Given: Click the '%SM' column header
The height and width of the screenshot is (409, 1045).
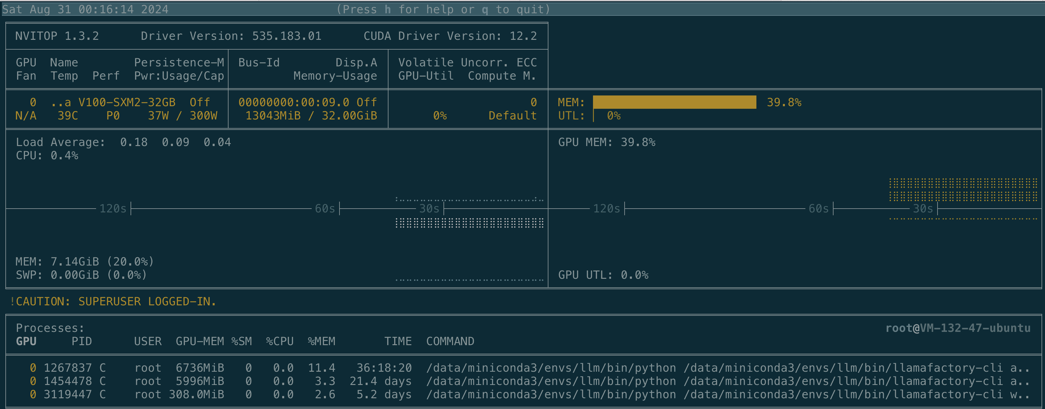Looking at the screenshot, I should click(241, 341).
